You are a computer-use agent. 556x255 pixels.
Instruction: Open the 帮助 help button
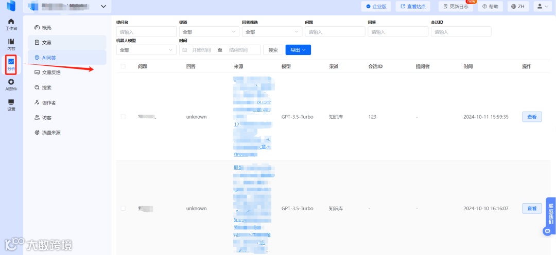(x=490, y=6)
